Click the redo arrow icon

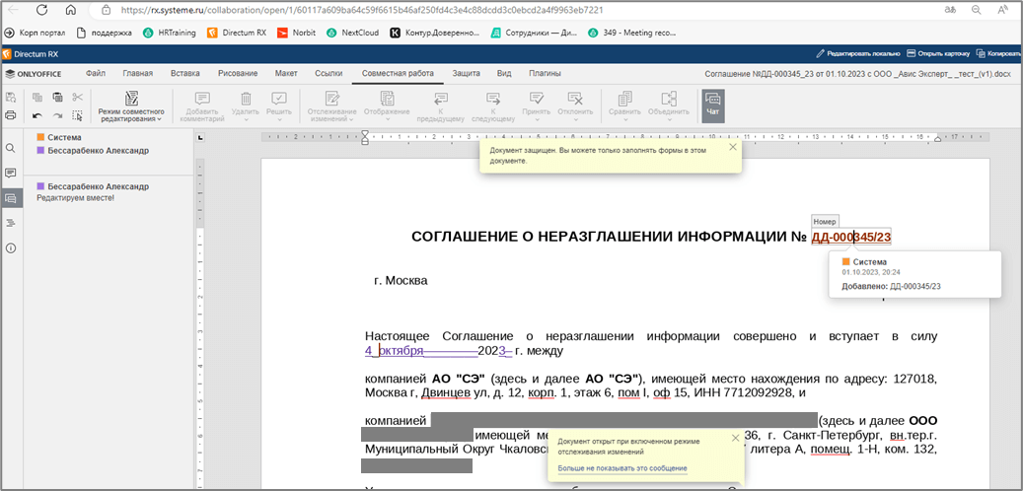pyautogui.click(x=57, y=115)
